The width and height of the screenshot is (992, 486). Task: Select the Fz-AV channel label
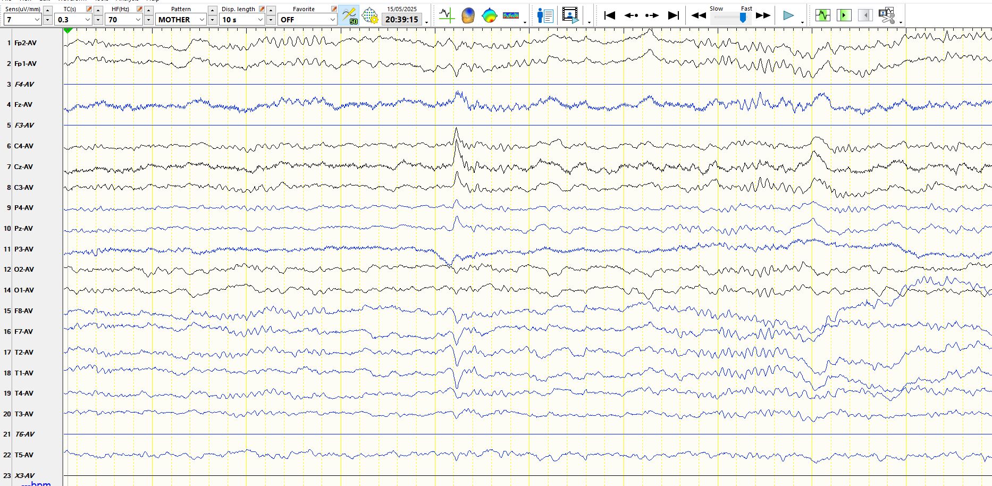(23, 105)
